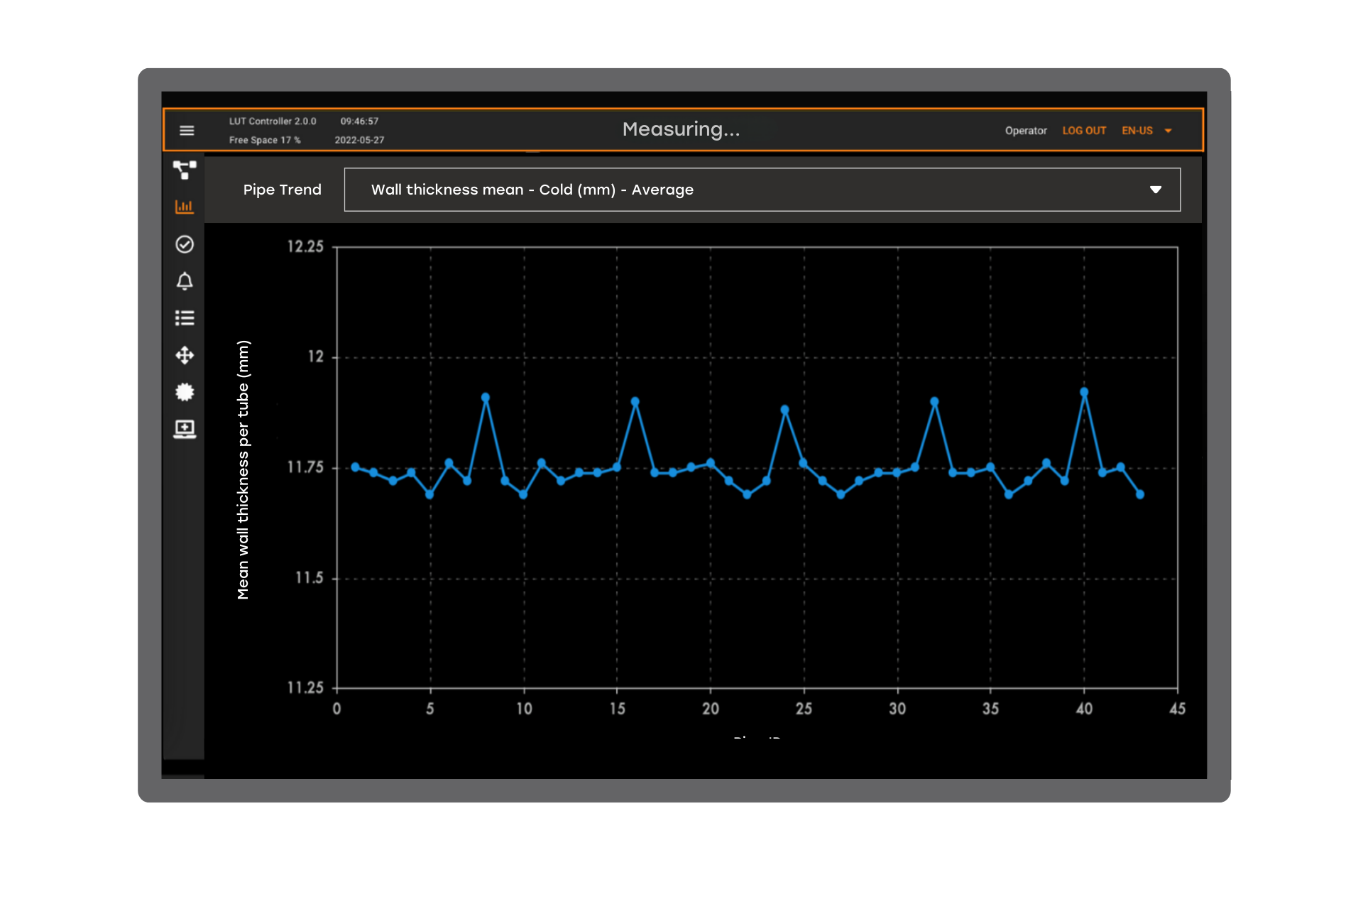Click the highest peak data point near pipe 40
This screenshot has height=909, width=1363.
coord(1084,392)
